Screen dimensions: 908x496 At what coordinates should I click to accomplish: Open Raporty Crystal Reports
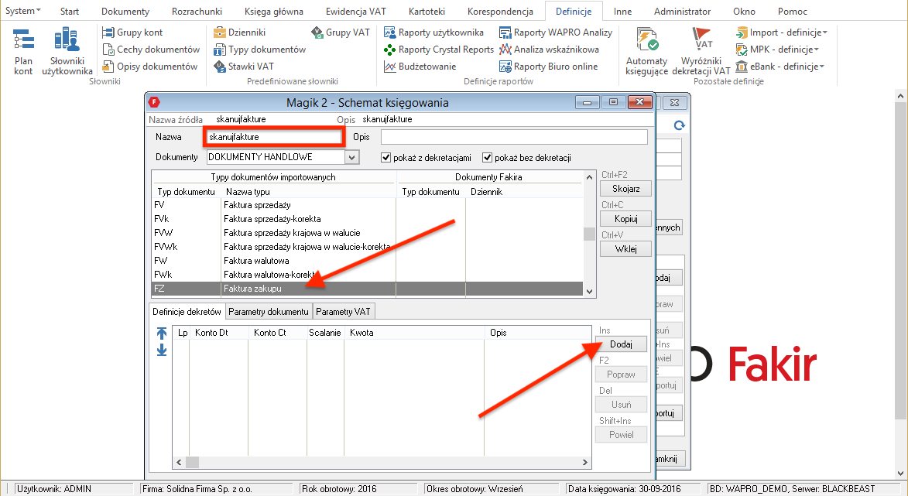coord(439,50)
